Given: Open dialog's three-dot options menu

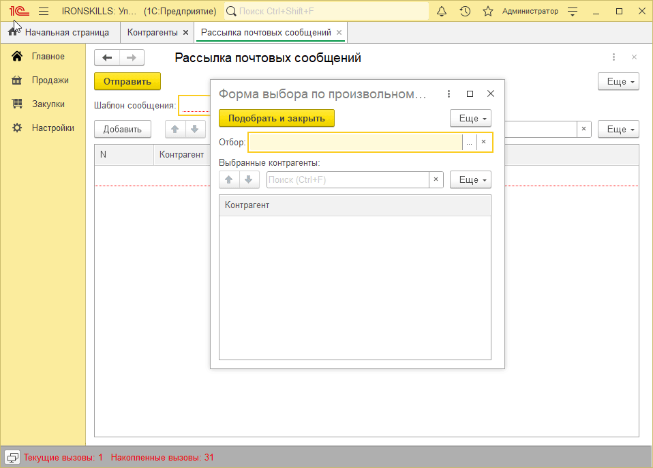Looking at the screenshot, I should click(449, 94).
